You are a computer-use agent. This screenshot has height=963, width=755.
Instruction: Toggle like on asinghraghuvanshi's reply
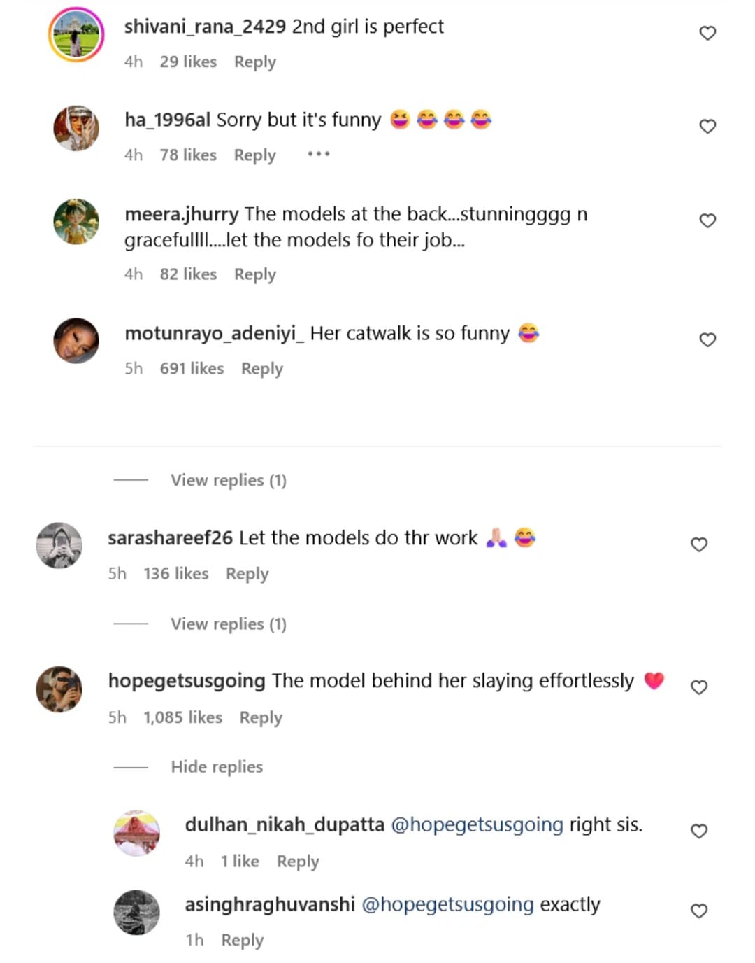[699, 911]
